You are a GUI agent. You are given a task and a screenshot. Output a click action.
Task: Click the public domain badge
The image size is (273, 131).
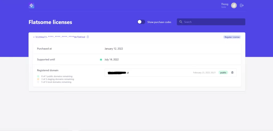tap(223, 73)
